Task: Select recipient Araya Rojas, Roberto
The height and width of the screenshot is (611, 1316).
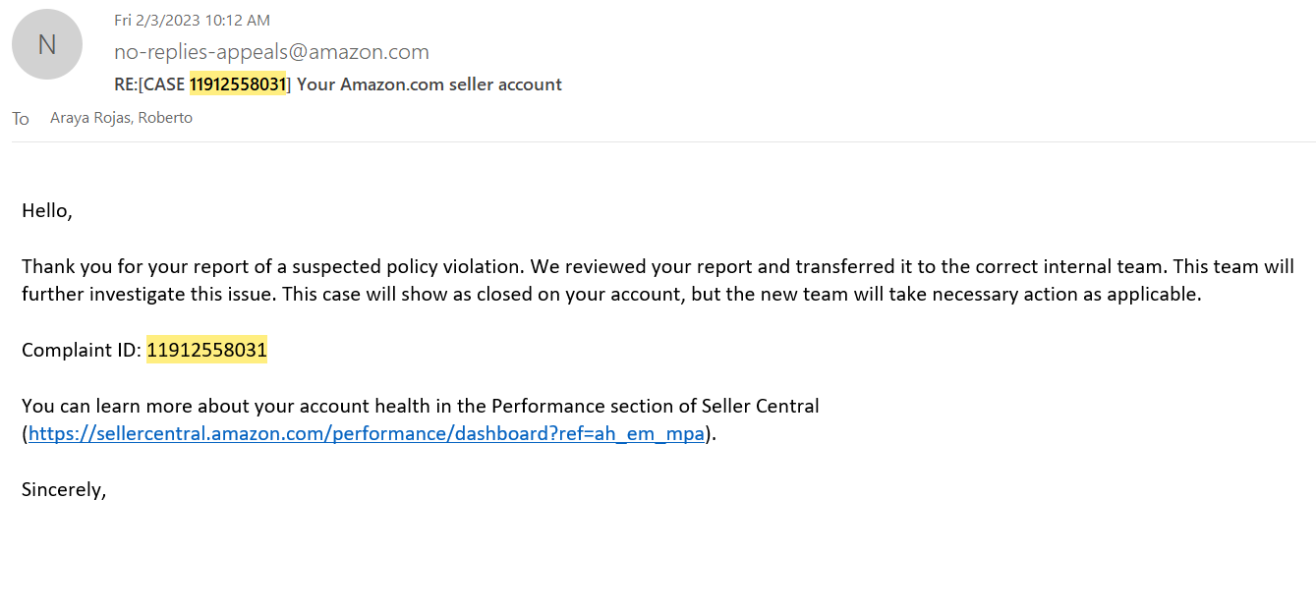Action: (121, 118)
